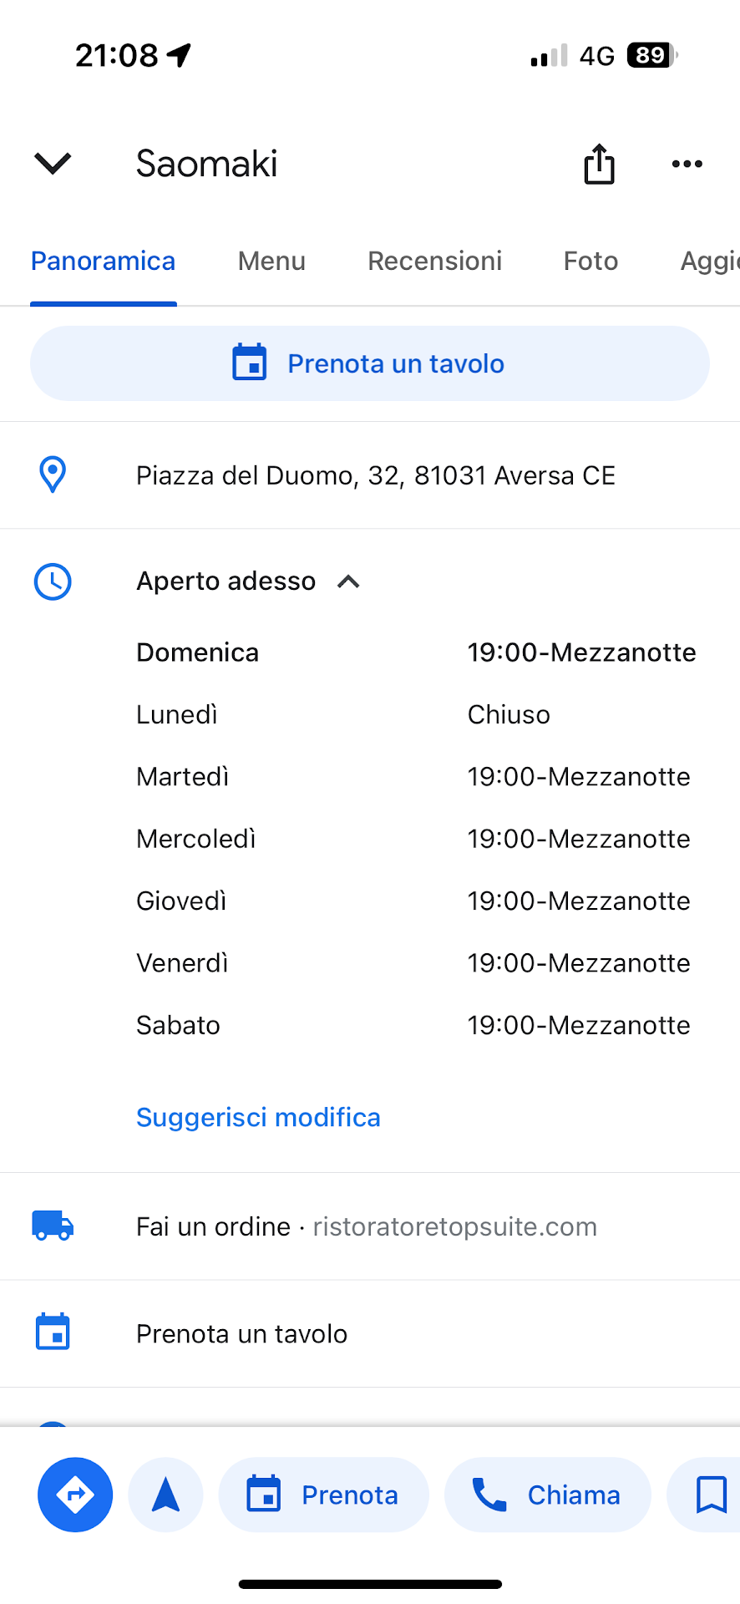Open the Recensioni tab
This screenshot has height=1604, width=740.
(x=434, y=261)
